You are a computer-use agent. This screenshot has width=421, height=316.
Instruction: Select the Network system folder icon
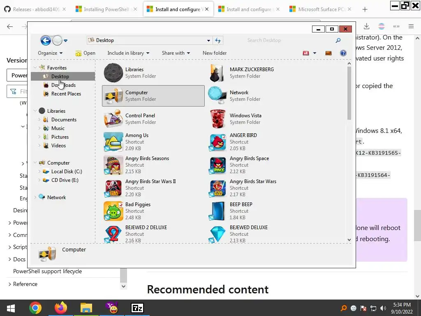(x=217, y=95)
